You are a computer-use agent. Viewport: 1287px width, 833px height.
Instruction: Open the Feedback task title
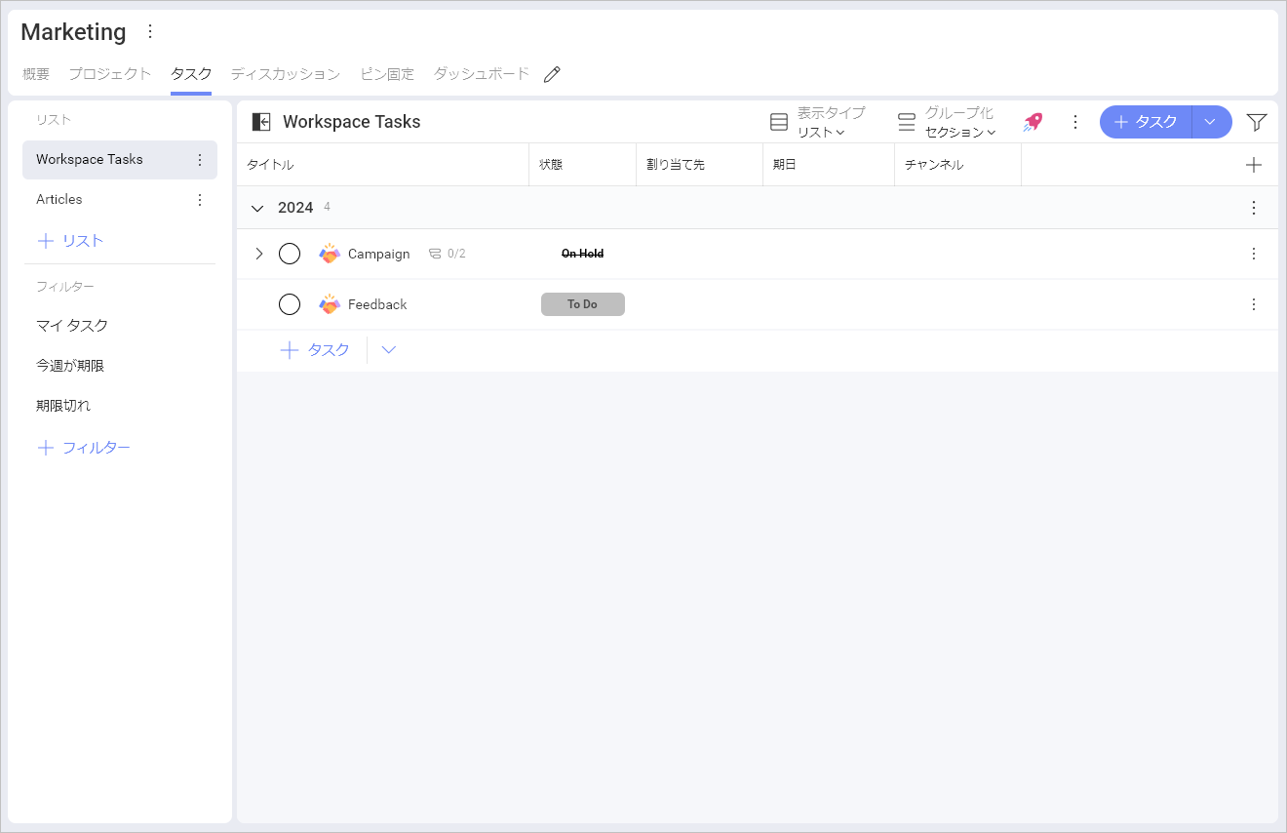click(x=377, y=304)
